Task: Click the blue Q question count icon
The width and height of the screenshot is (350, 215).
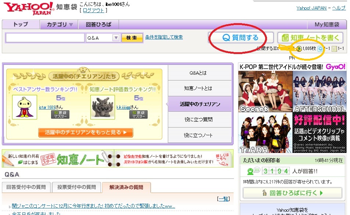Action: tap(320, 49)
